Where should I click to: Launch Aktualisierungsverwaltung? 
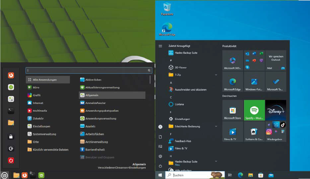(x=112, y=87)
